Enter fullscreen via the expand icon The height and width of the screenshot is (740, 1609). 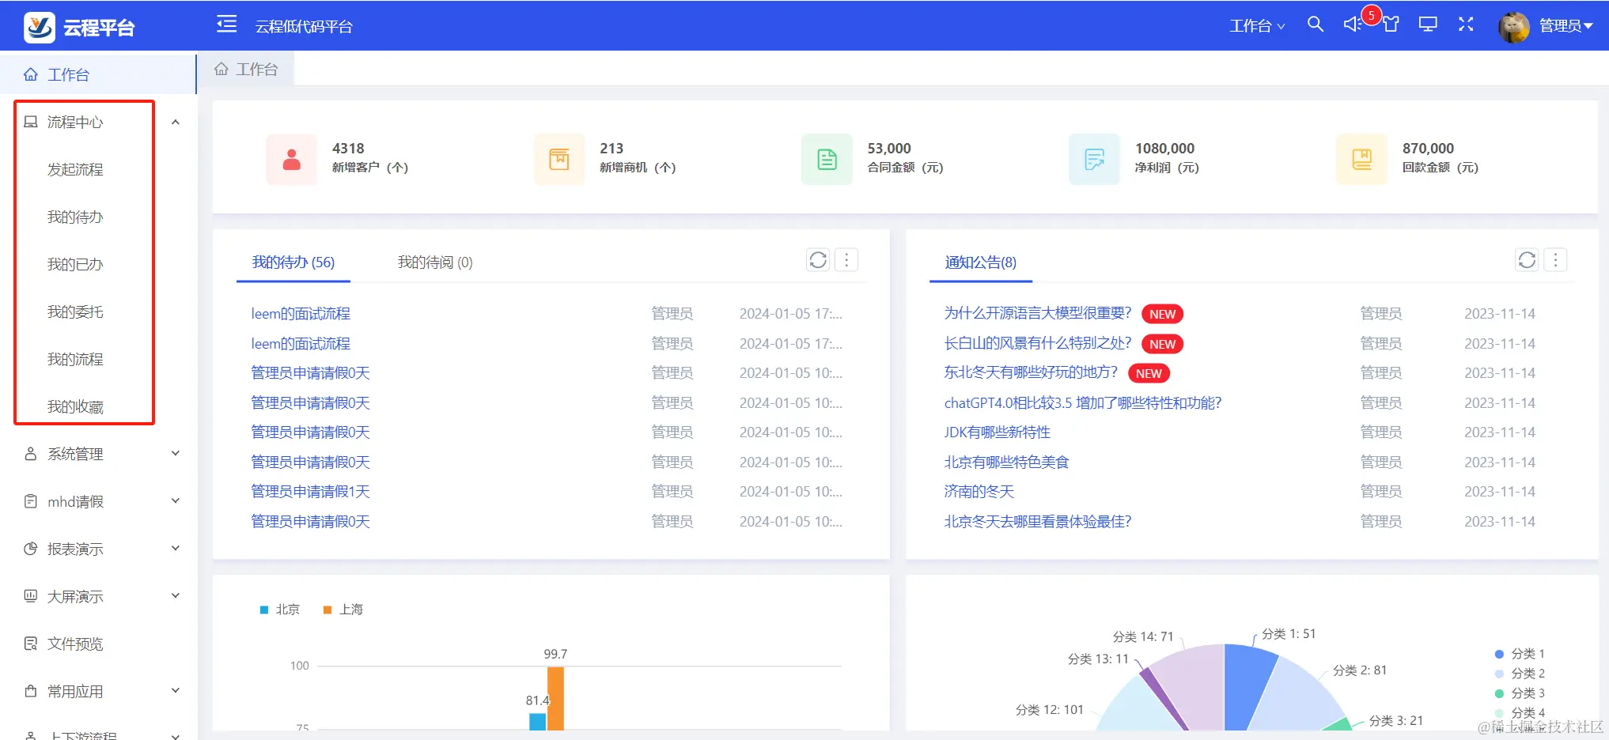pos(1466,25)
